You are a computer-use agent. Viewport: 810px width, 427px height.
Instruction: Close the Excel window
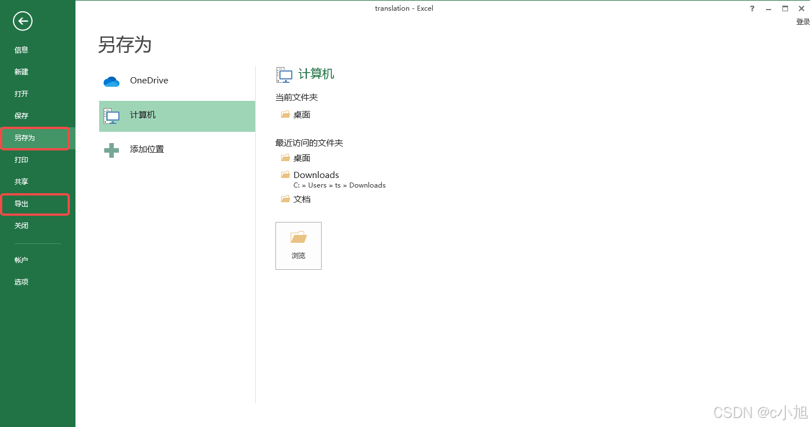click(x=802, y=8)
